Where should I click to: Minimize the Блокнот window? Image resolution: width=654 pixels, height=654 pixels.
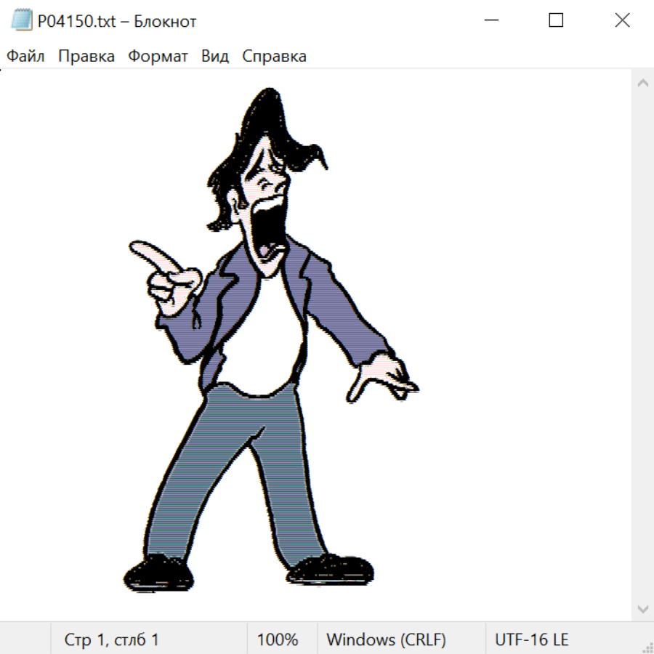click(490, 20)
